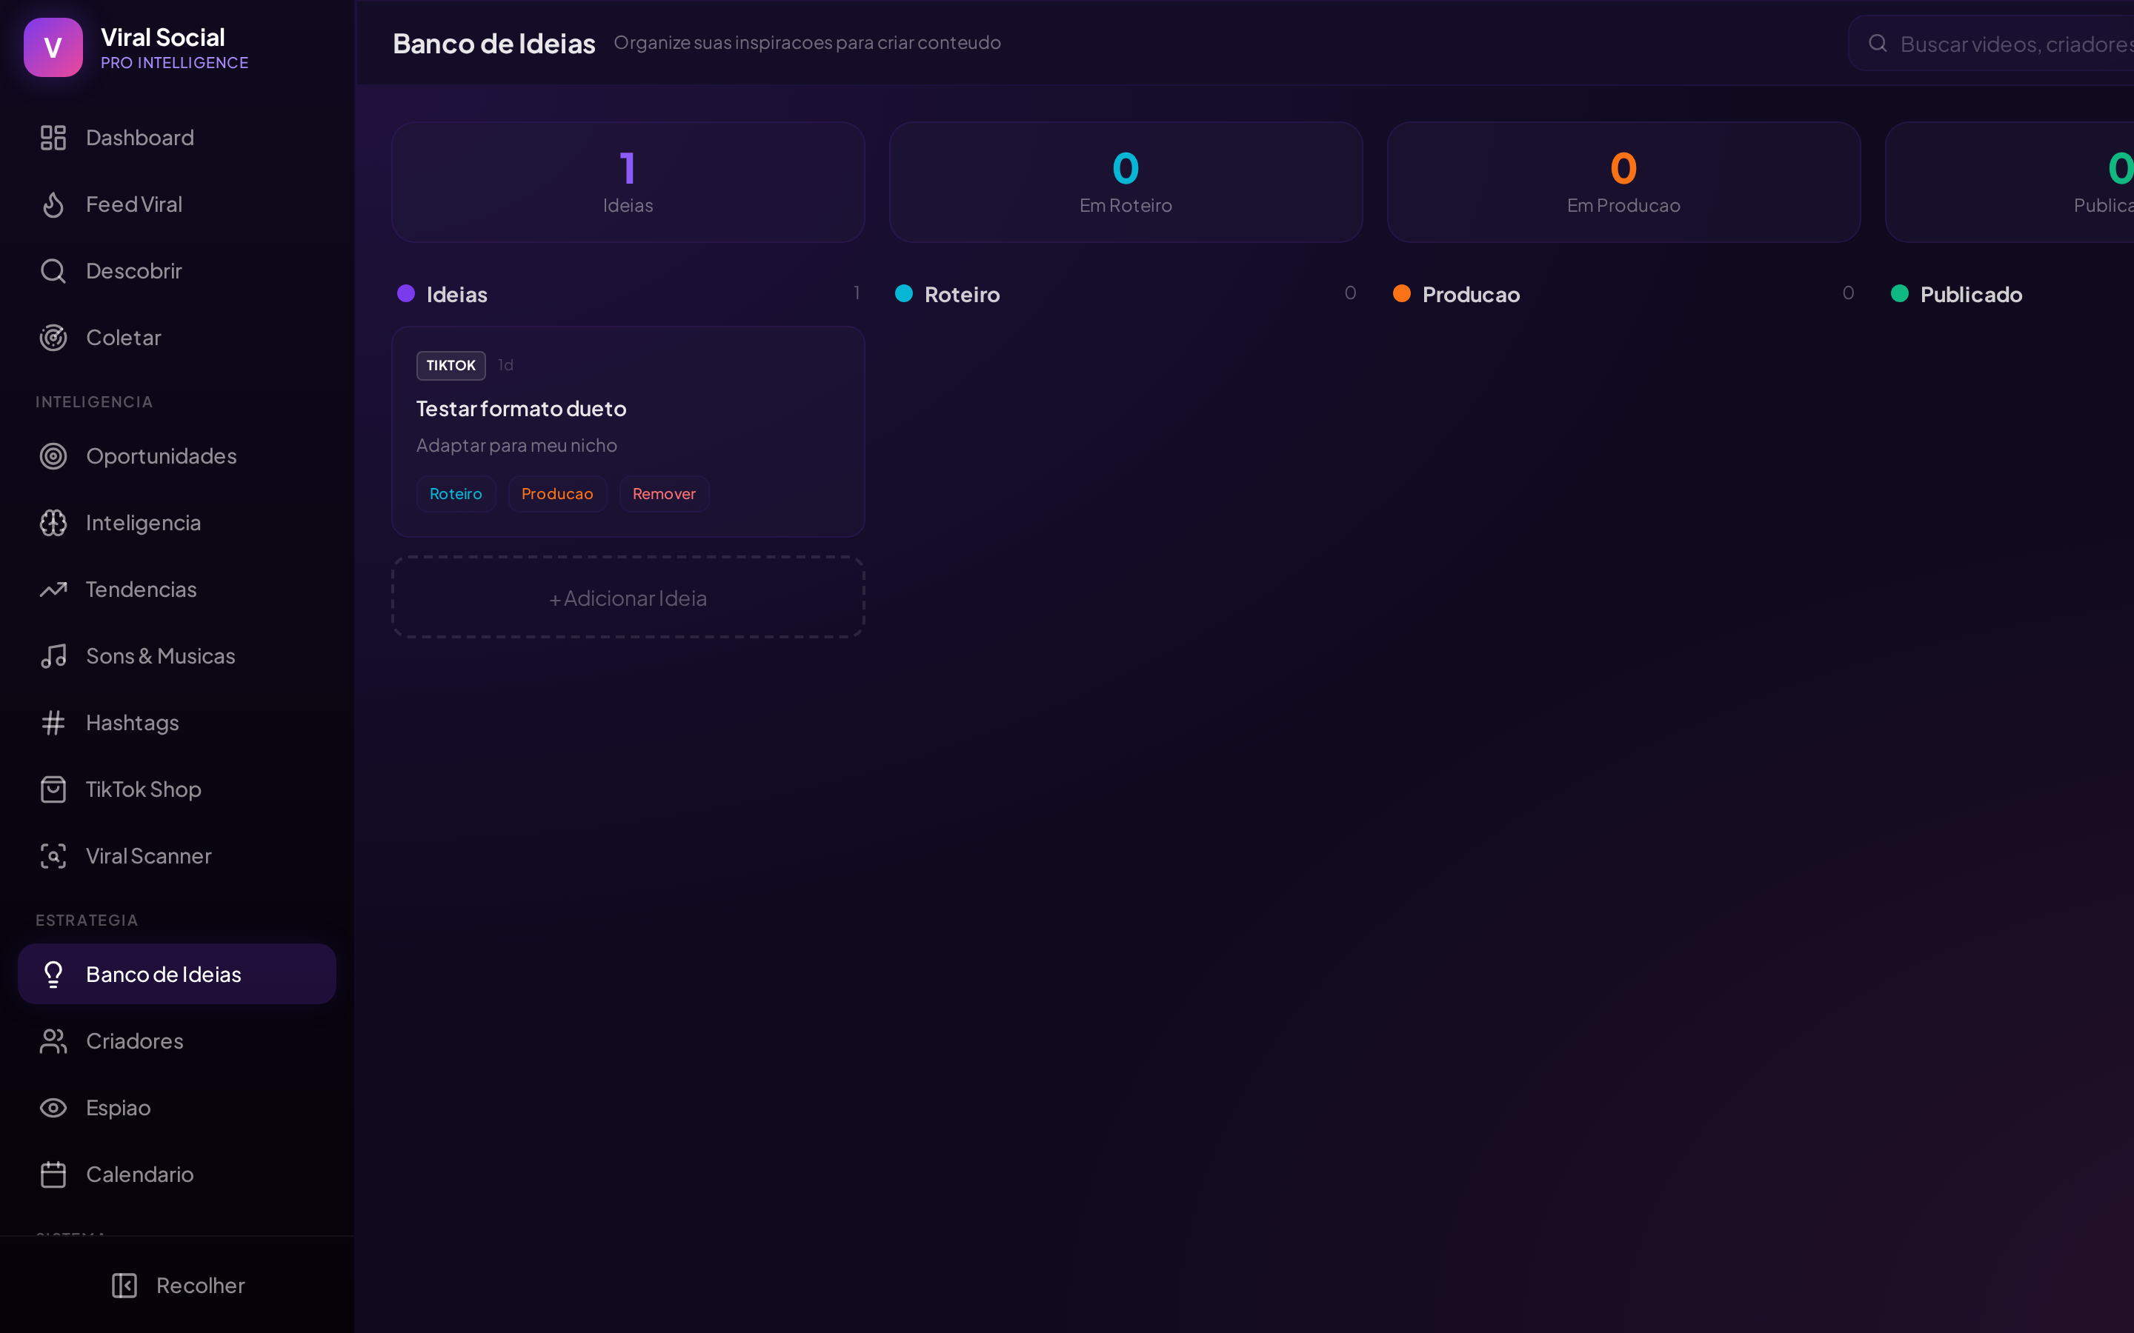
Task: Click the Banco de Ideias page title
Action: click(493, 43)
